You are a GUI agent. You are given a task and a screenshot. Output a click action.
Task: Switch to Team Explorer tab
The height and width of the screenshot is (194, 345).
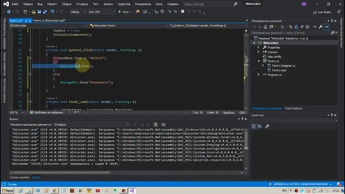click(293, 108)
